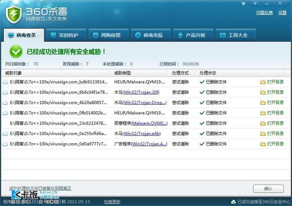Click green check icon in virussign.com_23c6232478 row

202,123
